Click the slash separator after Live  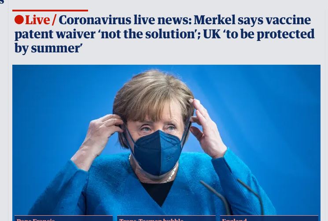pyautogui.click(x=54, y=20)
